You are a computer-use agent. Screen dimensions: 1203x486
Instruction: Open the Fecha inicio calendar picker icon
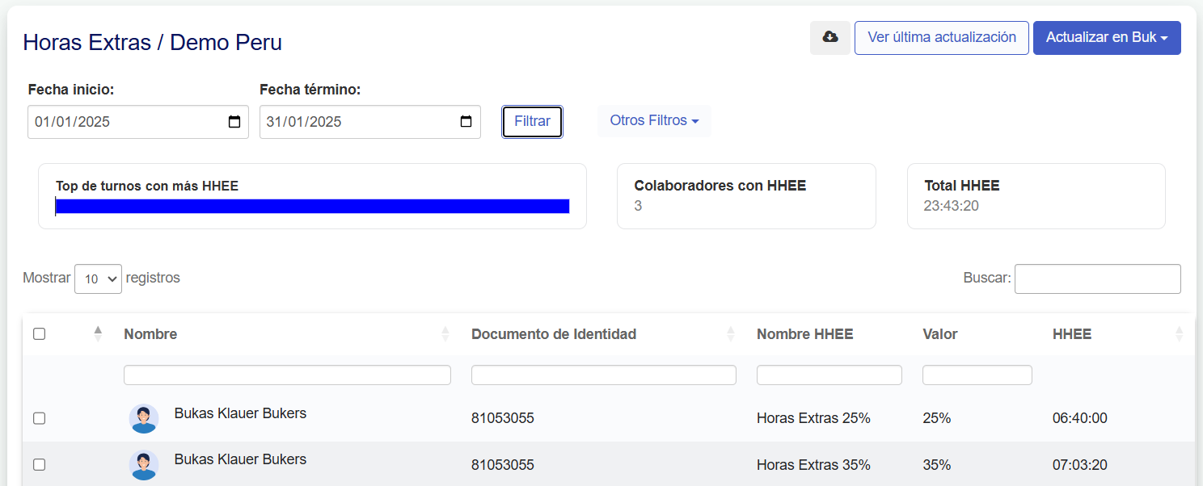coord(234,122)
